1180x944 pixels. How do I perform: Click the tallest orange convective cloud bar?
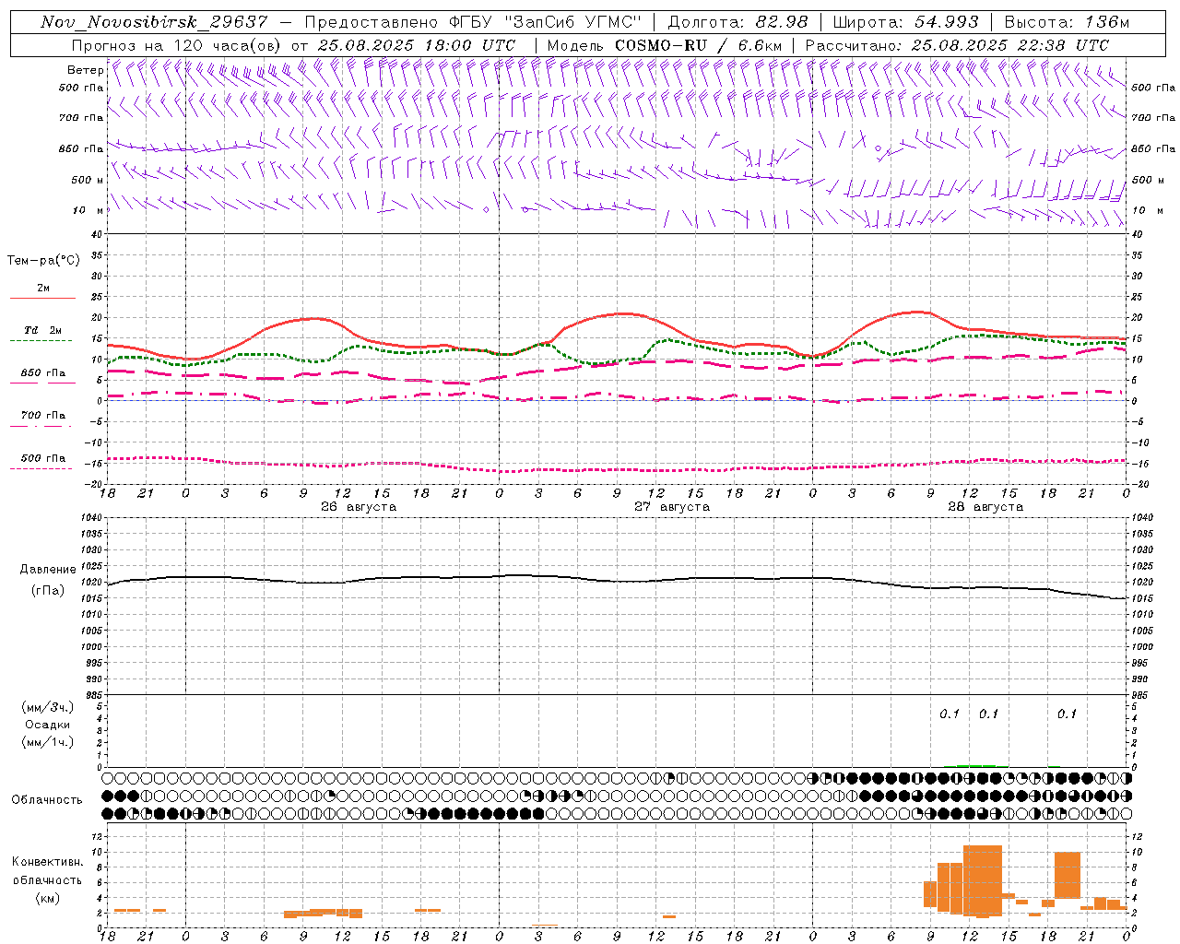pos(983,880)
